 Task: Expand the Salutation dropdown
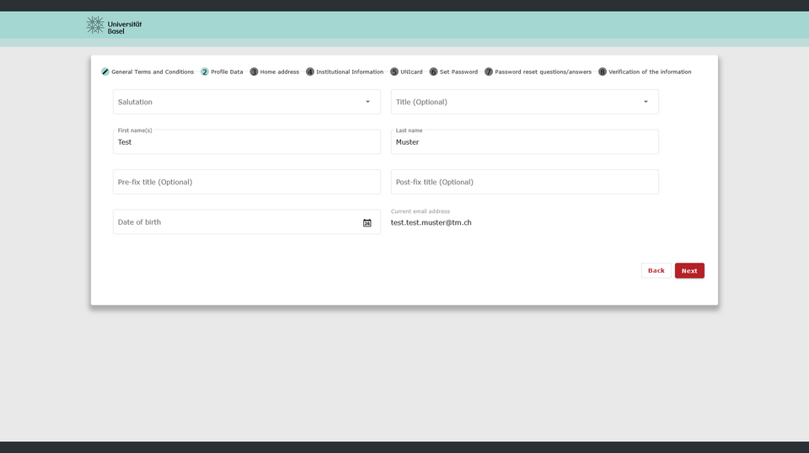(x=246, y=102)
